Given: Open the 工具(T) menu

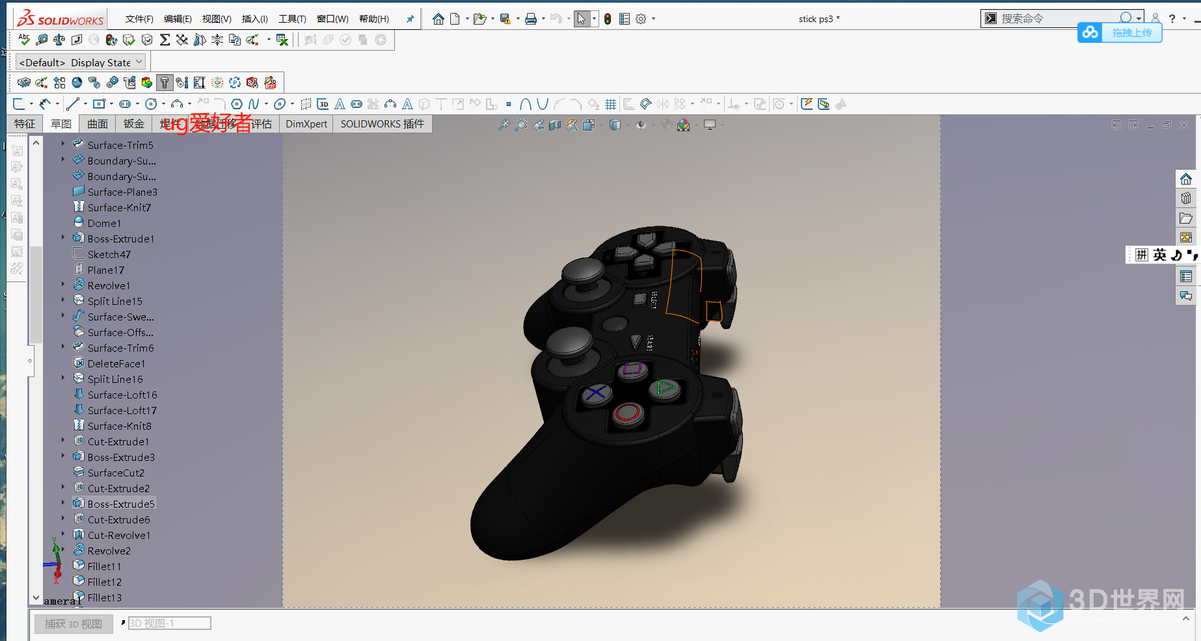Looking at the screenshot, I should pyautogui.click(x=292, y=19).
